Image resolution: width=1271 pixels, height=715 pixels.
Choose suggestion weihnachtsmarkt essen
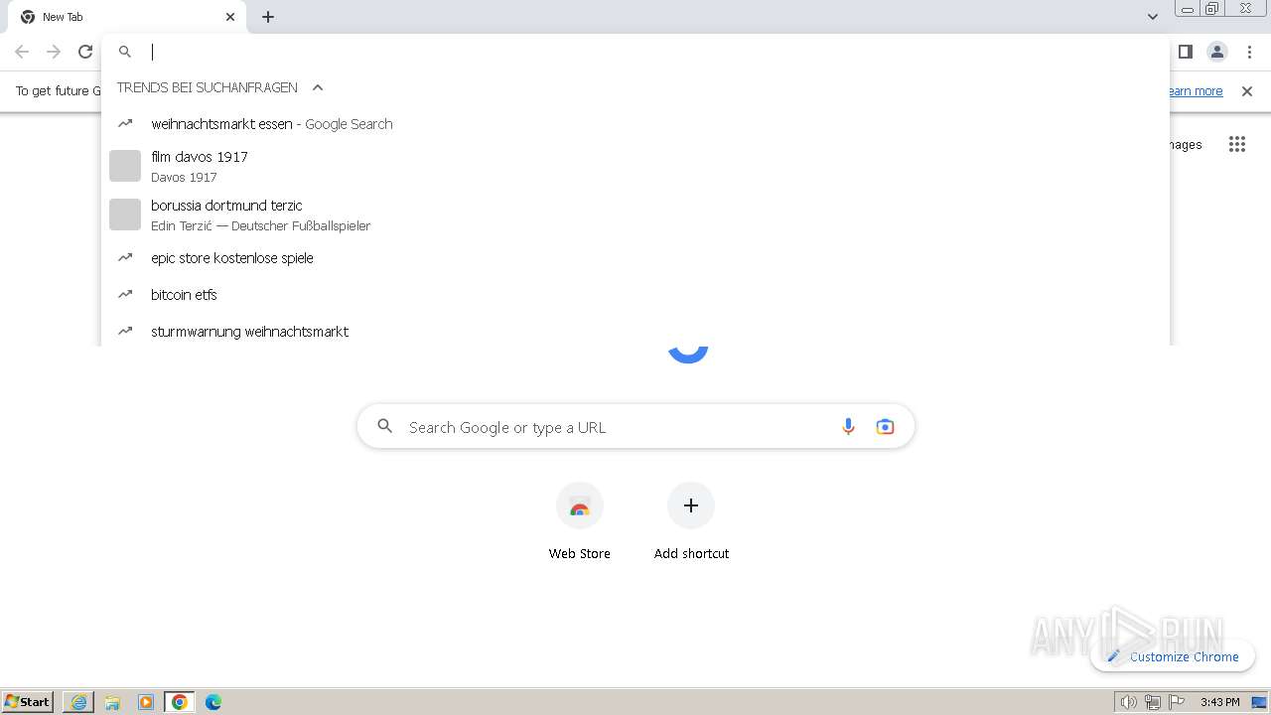click(x=635, y=124)
